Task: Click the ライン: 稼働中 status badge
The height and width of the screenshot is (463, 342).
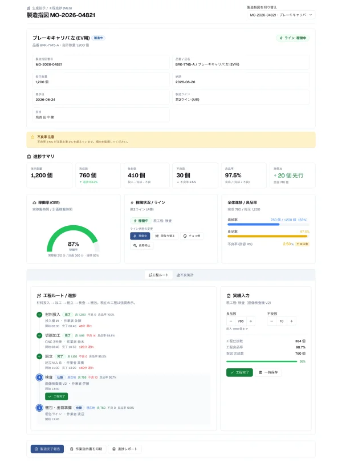Action: click(x=293, y=38)
